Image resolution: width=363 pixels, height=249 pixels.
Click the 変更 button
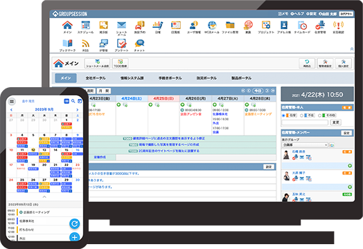(x=336, y=122)
